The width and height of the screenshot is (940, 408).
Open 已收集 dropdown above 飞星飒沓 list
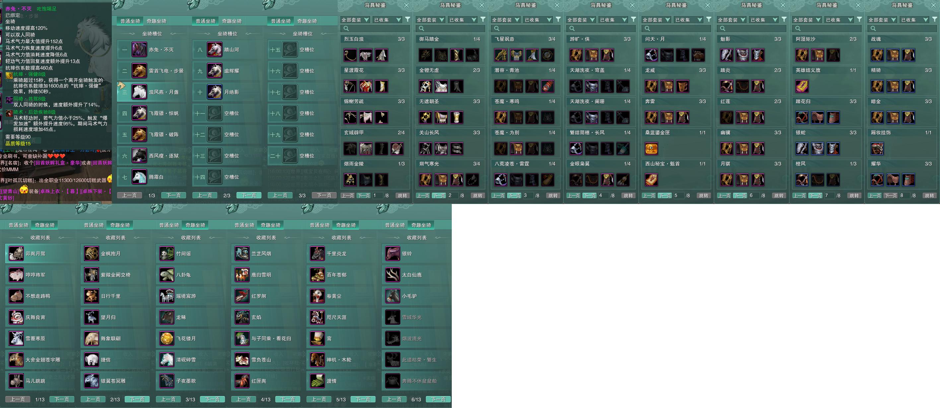[538, 20]
